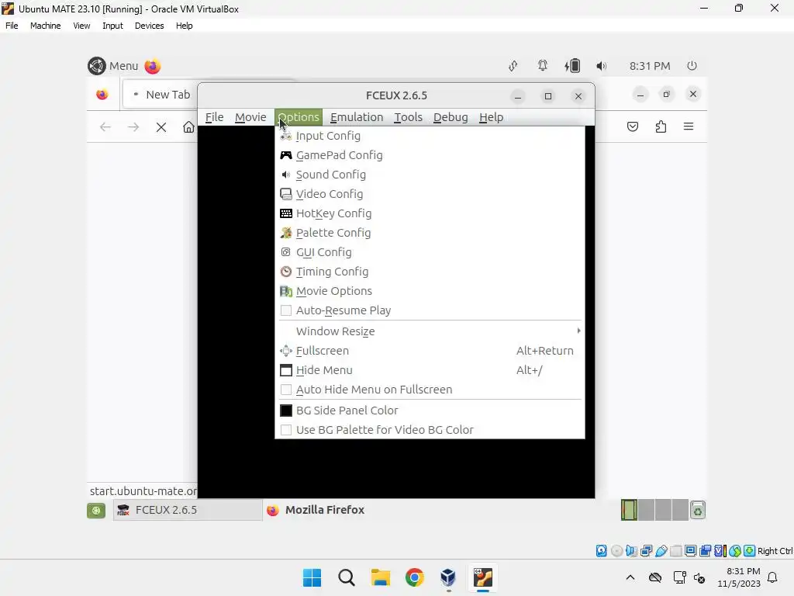Open Sound Config speaker entry
Image resolution: width=794 pixels, height=596 pixels.
click(x=430, y=175)
